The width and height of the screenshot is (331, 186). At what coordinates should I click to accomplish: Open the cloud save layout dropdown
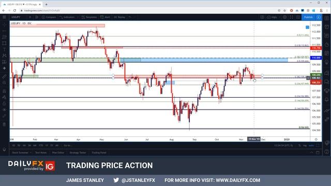pyautogui.click(x=274, y=17)
